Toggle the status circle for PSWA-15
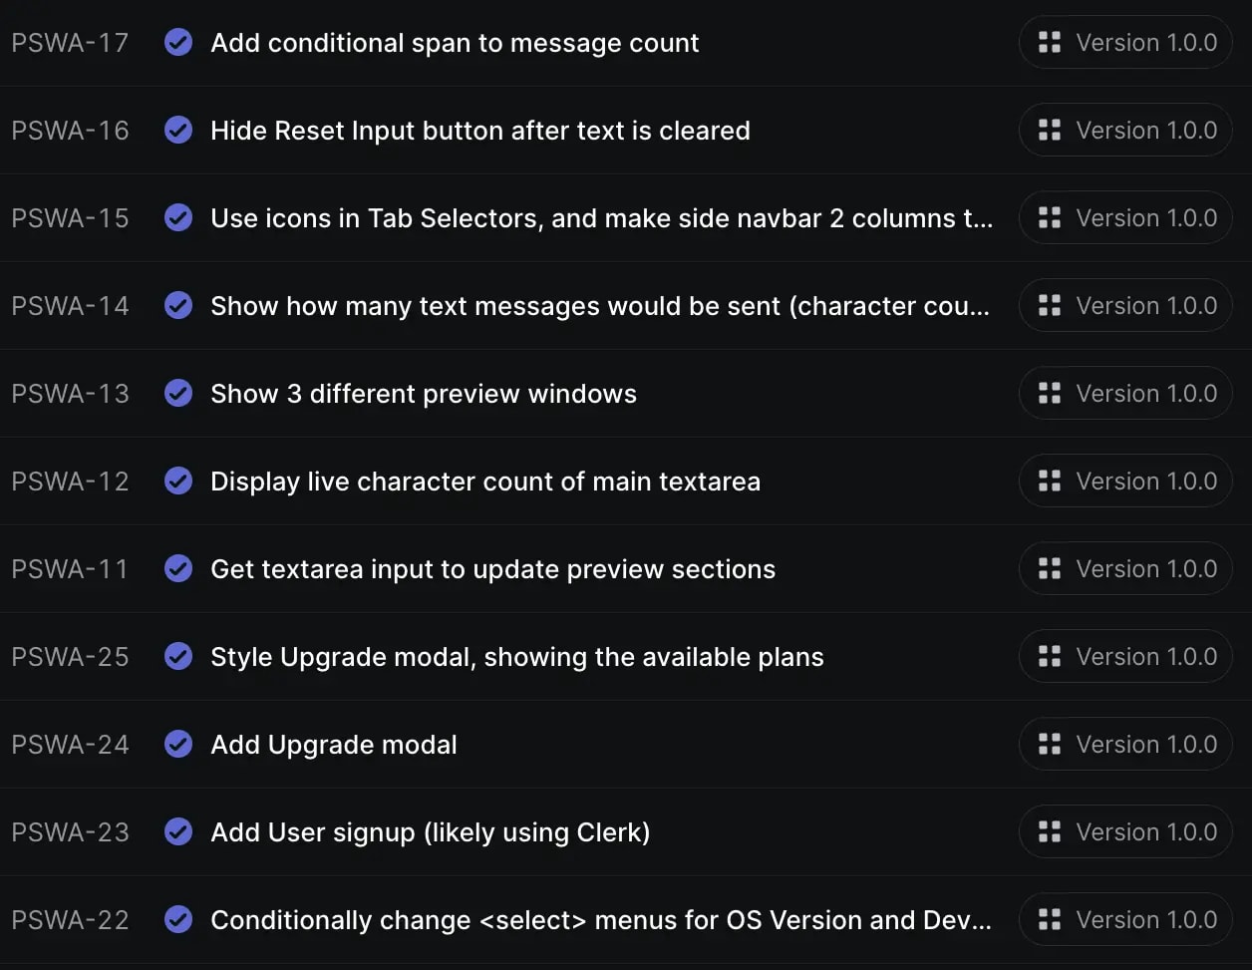Viewport: 1252px width, 970px height. [178, 218]
